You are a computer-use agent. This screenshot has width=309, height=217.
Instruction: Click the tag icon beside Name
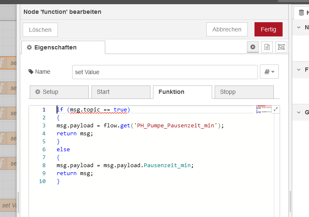(31, 72)
